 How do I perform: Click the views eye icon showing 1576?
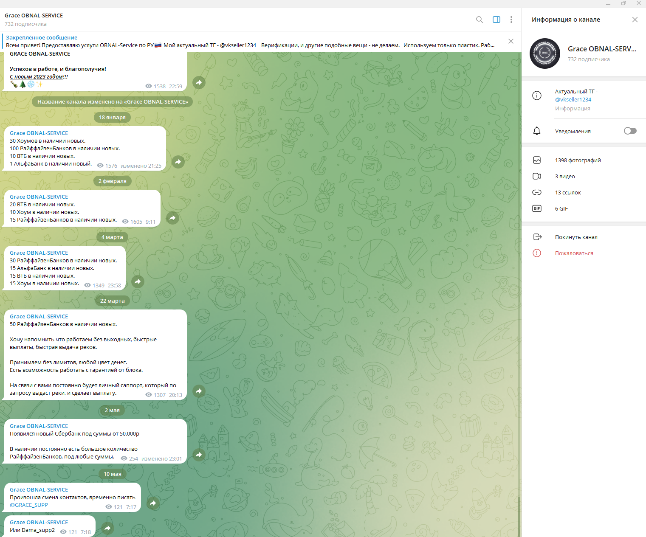[100, 166]
